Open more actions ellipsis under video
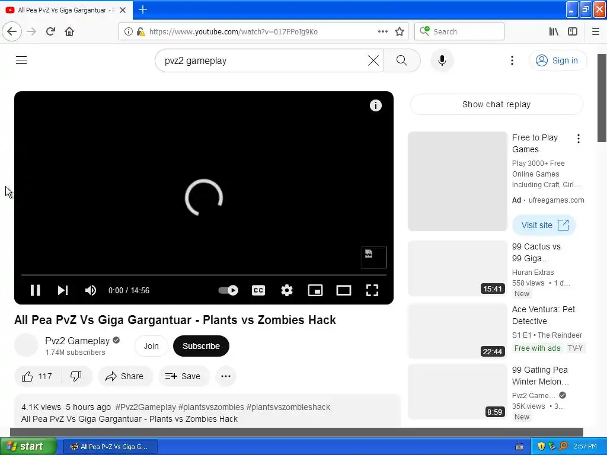This screenshot has height=455, width=607. (226, 376)
